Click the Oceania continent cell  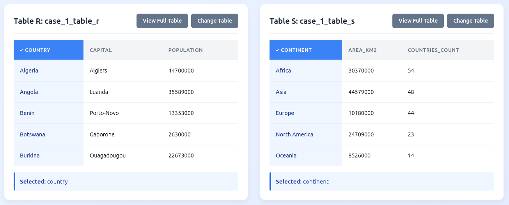[x=286, y=156]
